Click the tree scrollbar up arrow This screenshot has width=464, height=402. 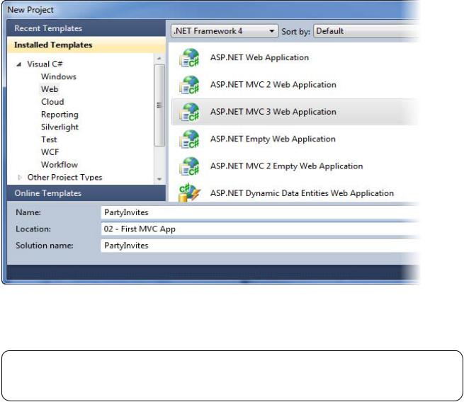coord(159,59)
